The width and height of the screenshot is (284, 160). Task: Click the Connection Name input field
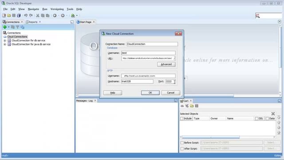[x=152, y=44]
